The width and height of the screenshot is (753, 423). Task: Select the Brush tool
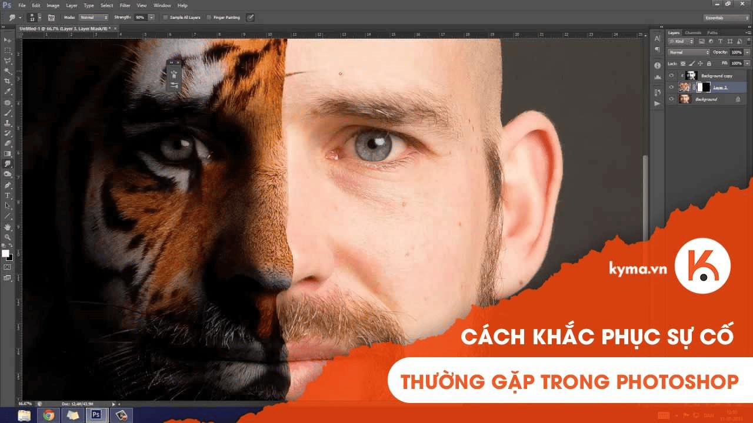8,113
